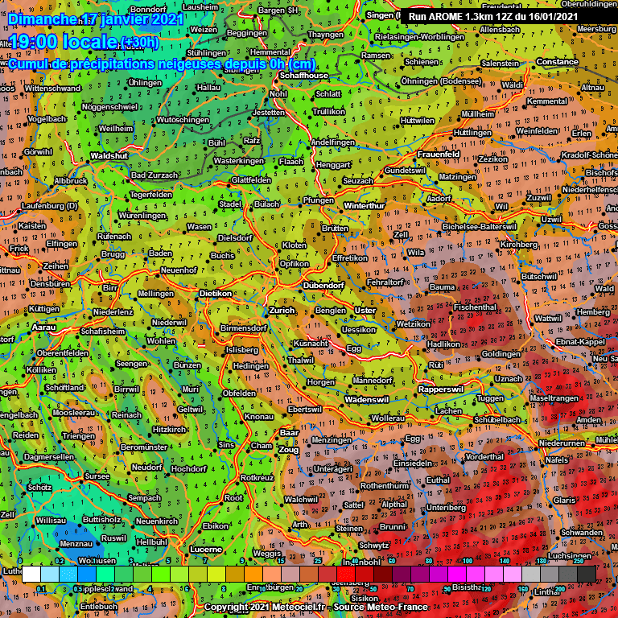Viewport: 618px width, 618px height.
Task: Click the Rothenthurm village label
Action: point(385,486)
